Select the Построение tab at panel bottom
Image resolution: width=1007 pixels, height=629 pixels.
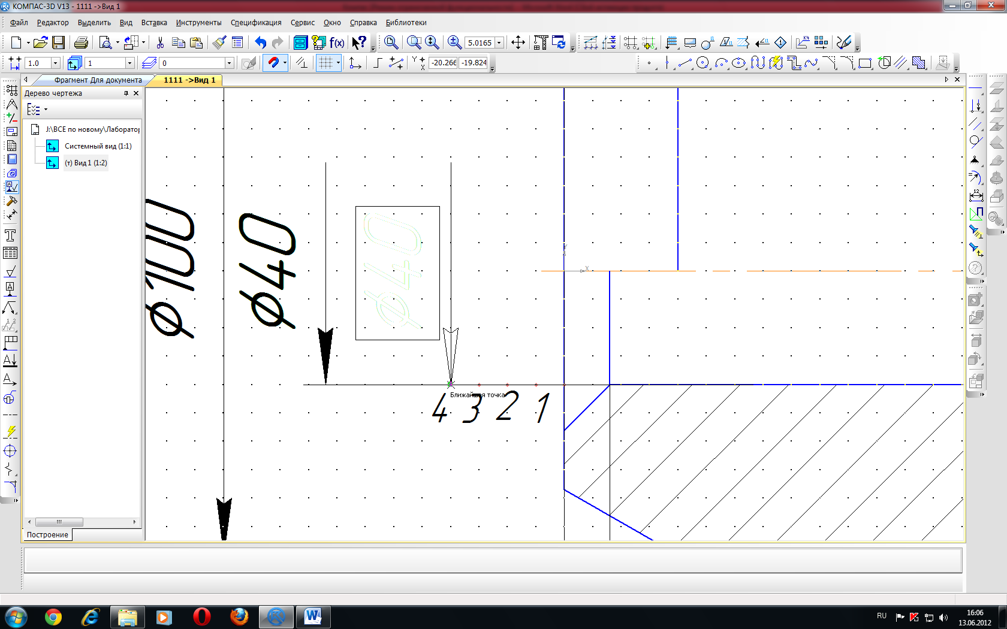(x=47, y=534)
